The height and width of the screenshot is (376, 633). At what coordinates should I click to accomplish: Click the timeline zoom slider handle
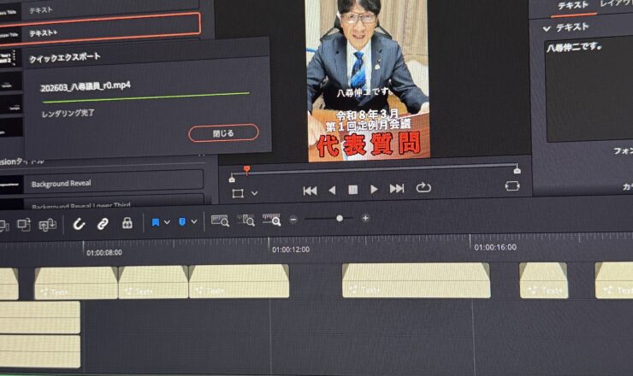point(340,219)
